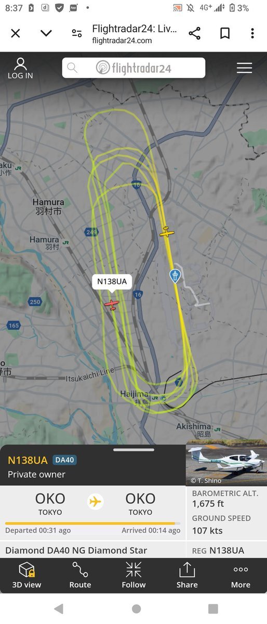Image resolution: width=267 pixels, height=624 pixels.
Task: Open browser three-dot overflow menu
Action: click(252, 33)
